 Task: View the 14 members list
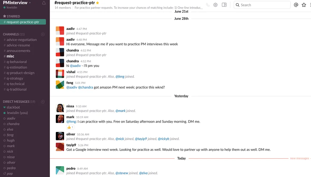[63, 8]
